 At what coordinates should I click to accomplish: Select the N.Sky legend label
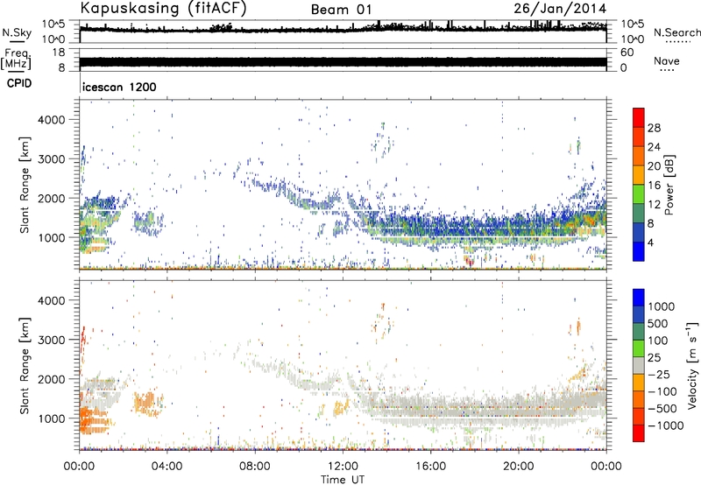click(17, 33)
